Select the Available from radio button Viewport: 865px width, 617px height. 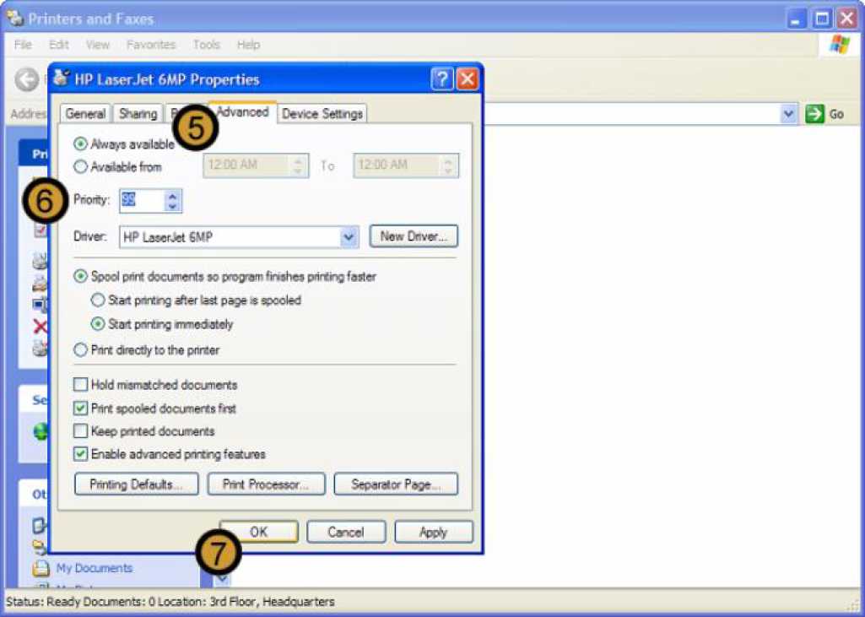point(80,166)
